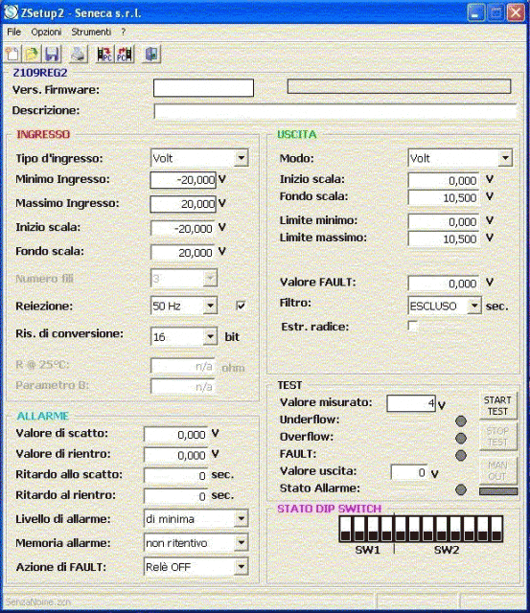Read configuration from module to PC

(x=104, y=55)
